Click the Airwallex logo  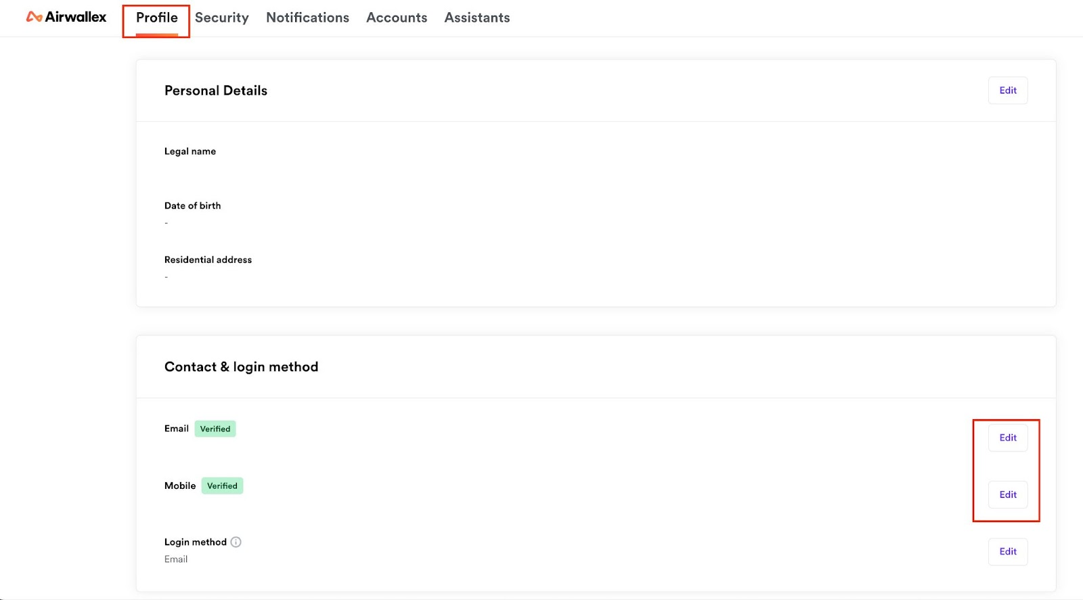click(66, 17)
